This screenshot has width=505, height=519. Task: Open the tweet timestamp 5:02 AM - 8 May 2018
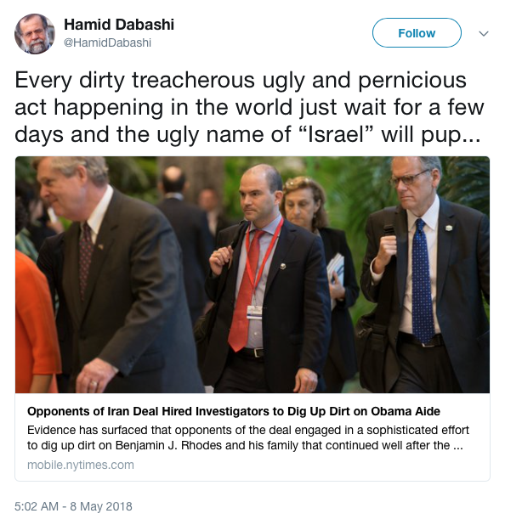tap(73, 506)
